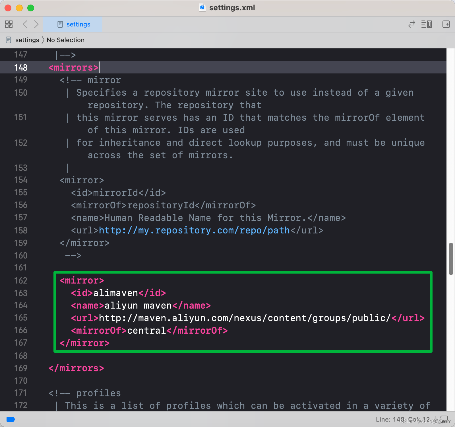Click commented </mirror> on line 159
This screenshot has width=455, height=427.
(x=85, y=243)
